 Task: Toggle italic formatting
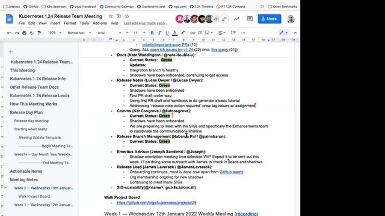click(159, 33)
